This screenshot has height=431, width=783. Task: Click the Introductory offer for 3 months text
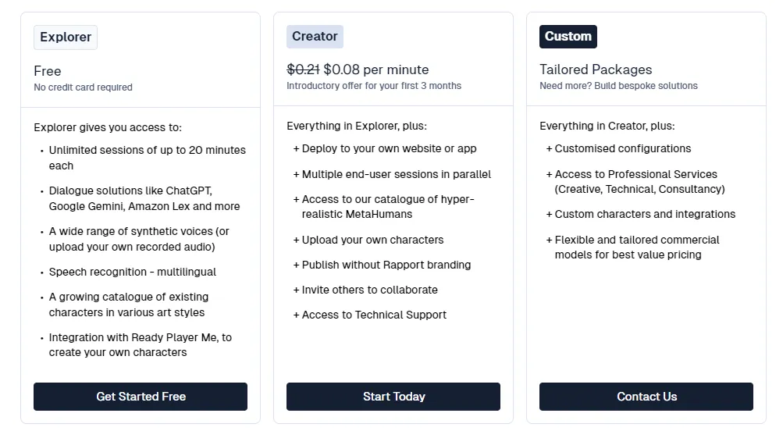click(x=374, y=86)
